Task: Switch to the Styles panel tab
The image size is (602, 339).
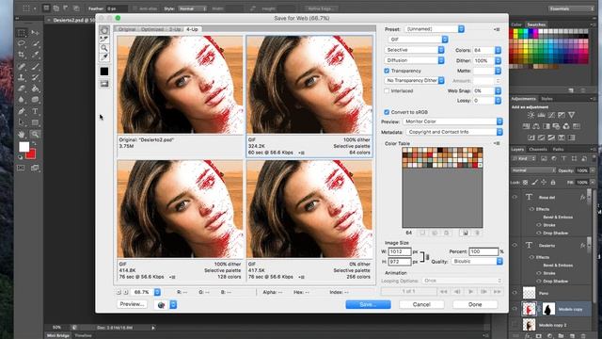Action: (x=547, y=99)
